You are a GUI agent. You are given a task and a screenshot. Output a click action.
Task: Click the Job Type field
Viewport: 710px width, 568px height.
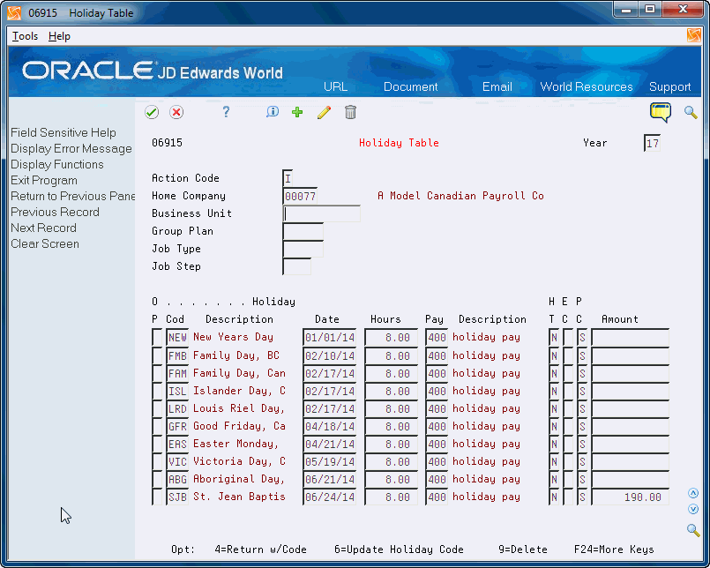click(x=303, y=249)
